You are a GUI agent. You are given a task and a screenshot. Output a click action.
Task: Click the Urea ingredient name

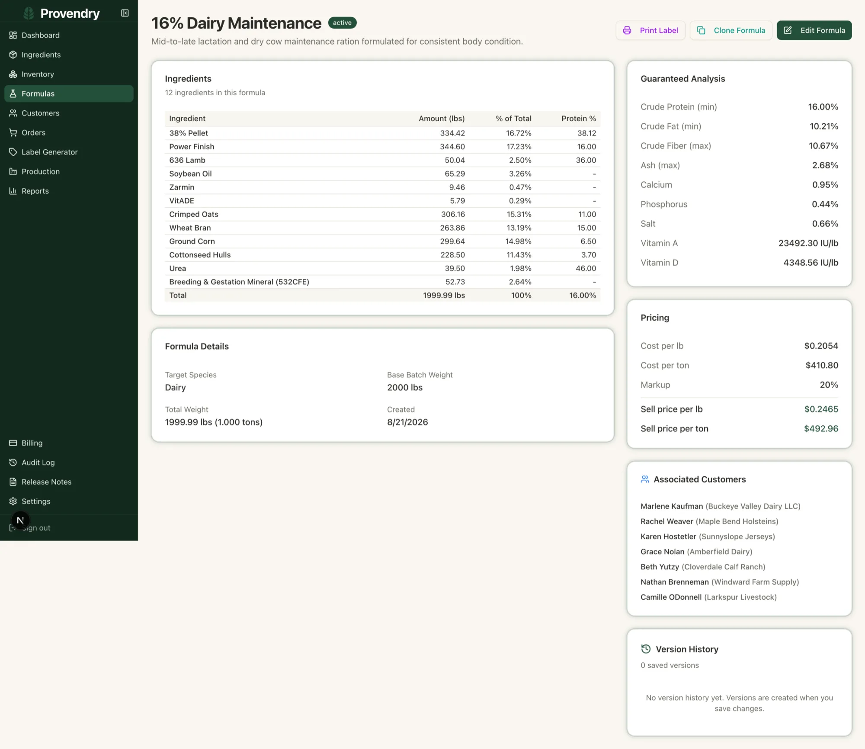(x=177, y=268)
